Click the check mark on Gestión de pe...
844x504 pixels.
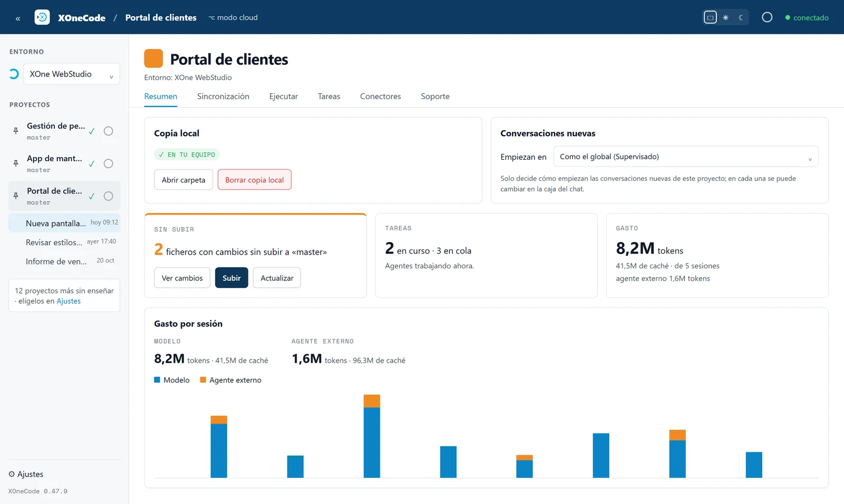(x=92, y=131)
